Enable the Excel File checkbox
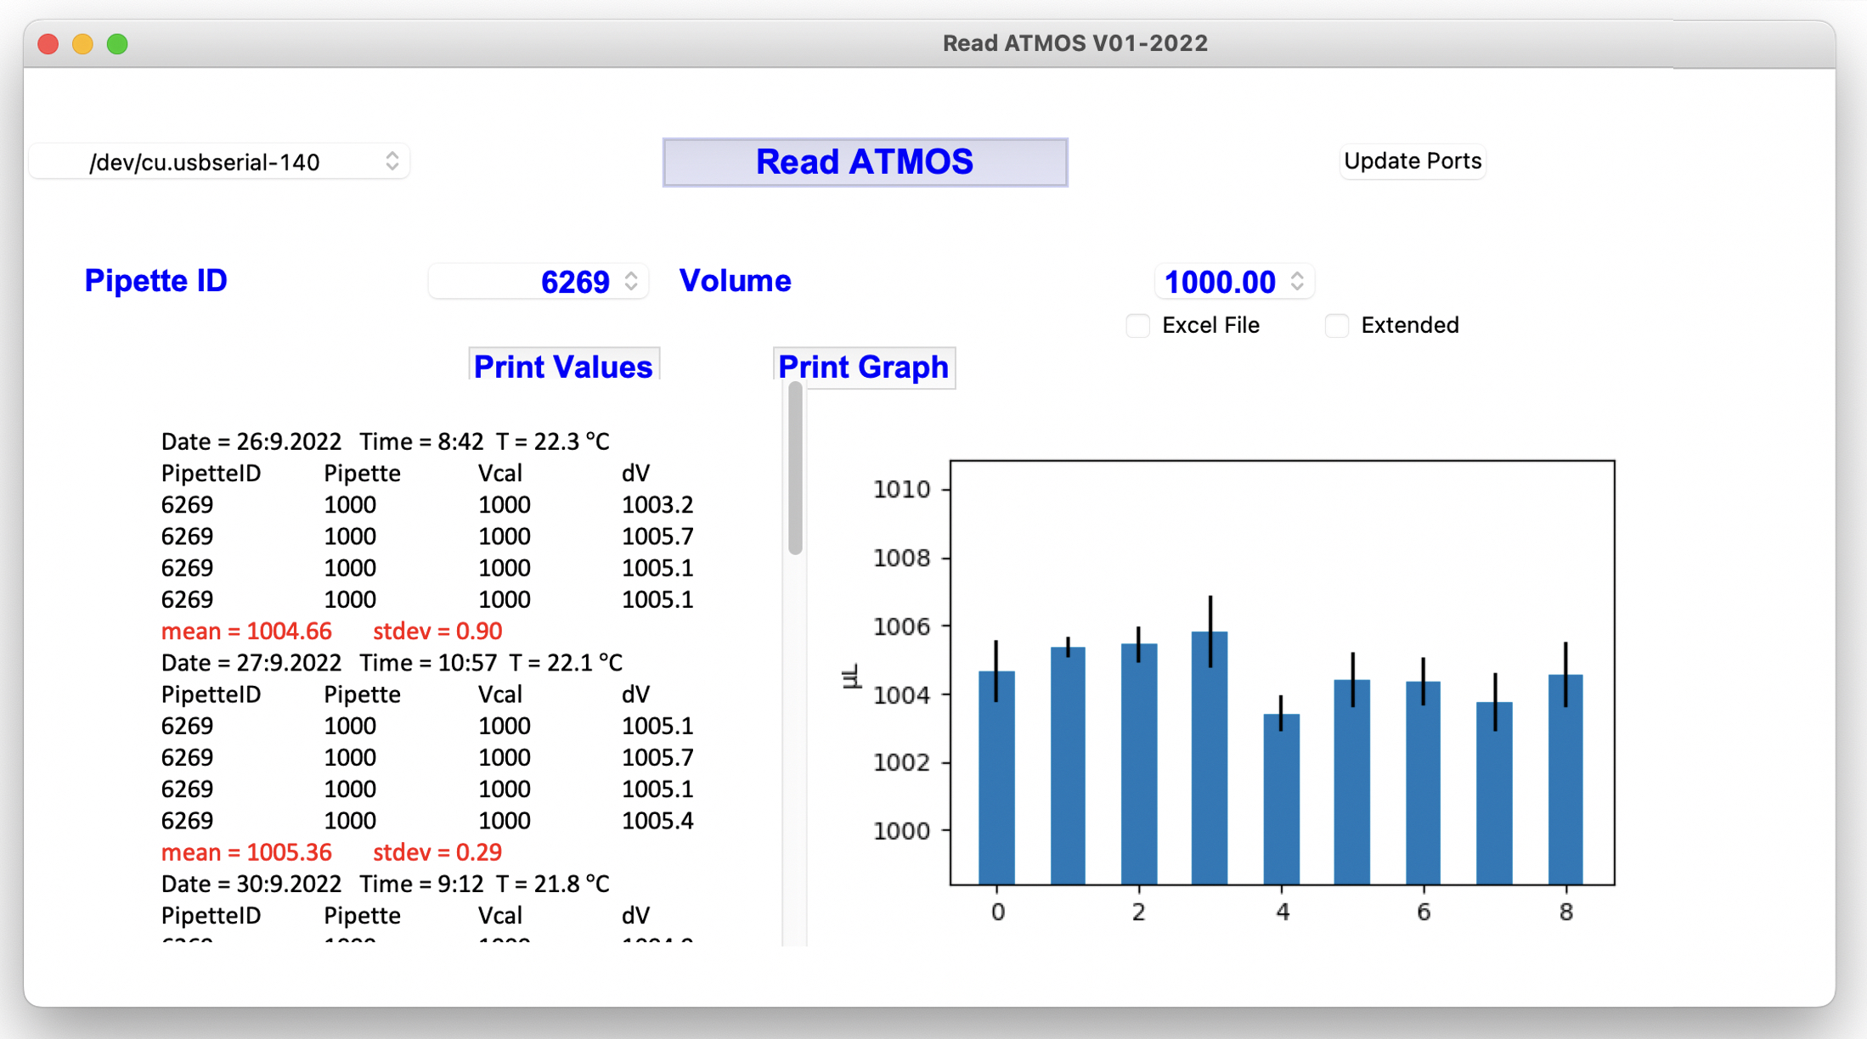1867x1039 pixels. click(1137, 326)
